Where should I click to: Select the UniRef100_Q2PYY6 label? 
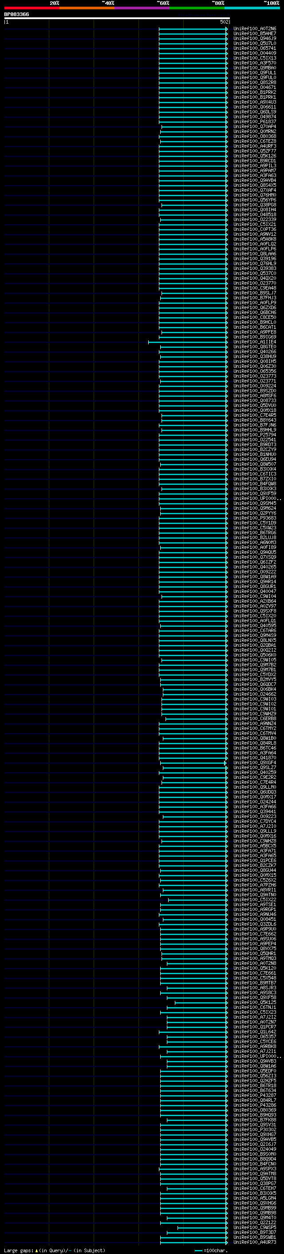tap(255, 513)
